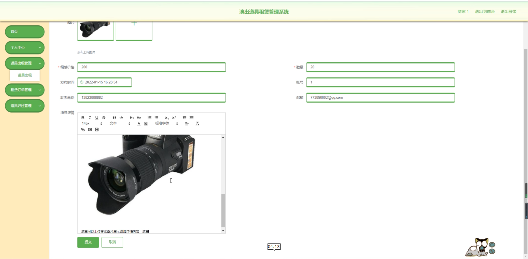Image resolution: width=528 pixels, height=259 pixels.
Task: Apply superscript formatting
Action: 174,118
